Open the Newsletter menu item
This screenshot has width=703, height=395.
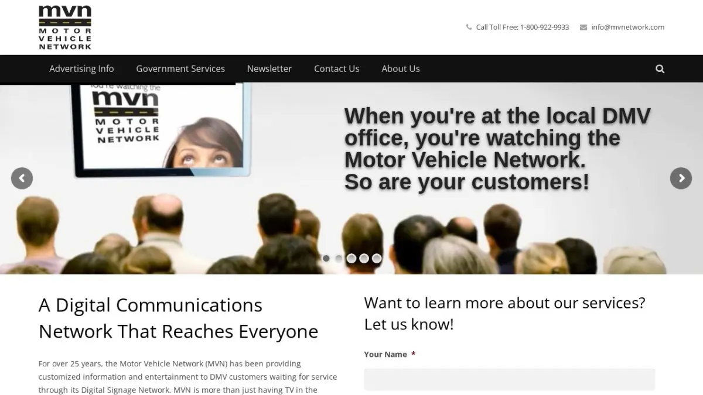point(269,68)
